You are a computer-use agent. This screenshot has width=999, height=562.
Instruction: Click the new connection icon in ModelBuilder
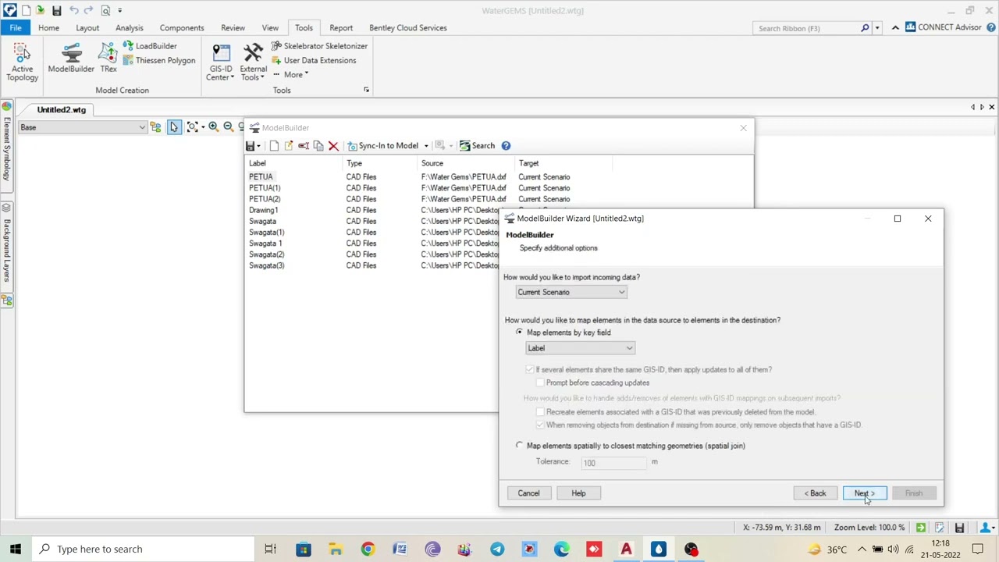(x=274, y=146)
